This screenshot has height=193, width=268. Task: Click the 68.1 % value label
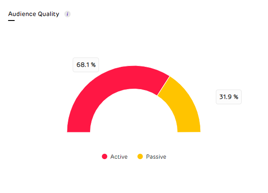tap(86, 65)
